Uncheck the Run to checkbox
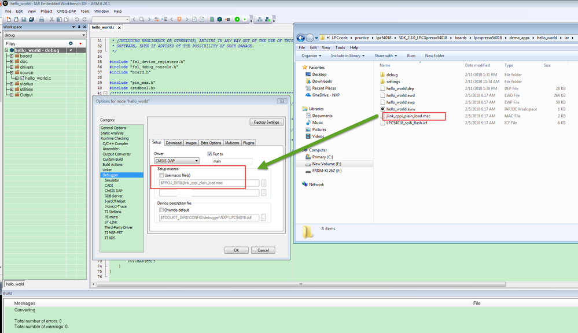This screenshot has height=333, width=578. [209, 154]
